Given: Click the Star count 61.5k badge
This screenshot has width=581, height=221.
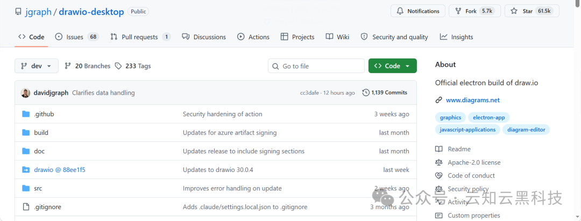Looking at the screenshot, I should (544, 11).
